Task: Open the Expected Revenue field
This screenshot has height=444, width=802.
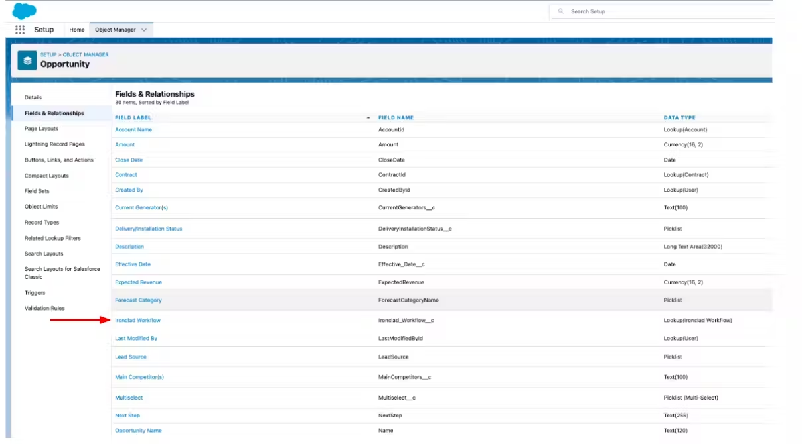Action: pyautogui.click(x=138, y=282)
